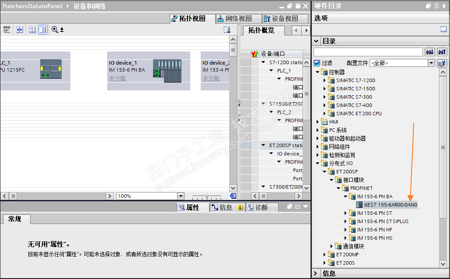The width and height of the screenshot is (450, 279).
Task: Select the 网络组件 catalog folder
Action: pos(339,147)
